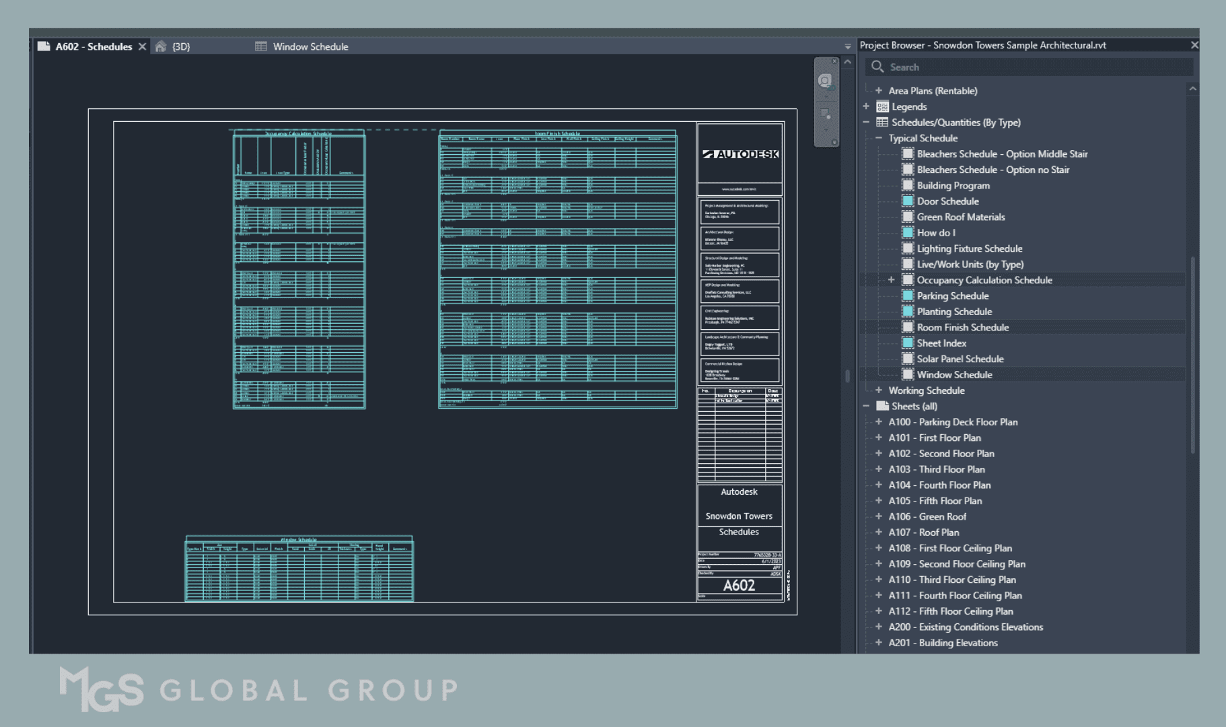The height and width of the screenshot is (727, 1226).
Task: Click the Legends icon in Project Browser
Action: (882, 106)
